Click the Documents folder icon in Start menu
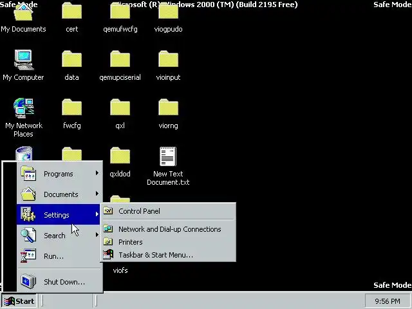412x309 pixels. tap(28, 194)
